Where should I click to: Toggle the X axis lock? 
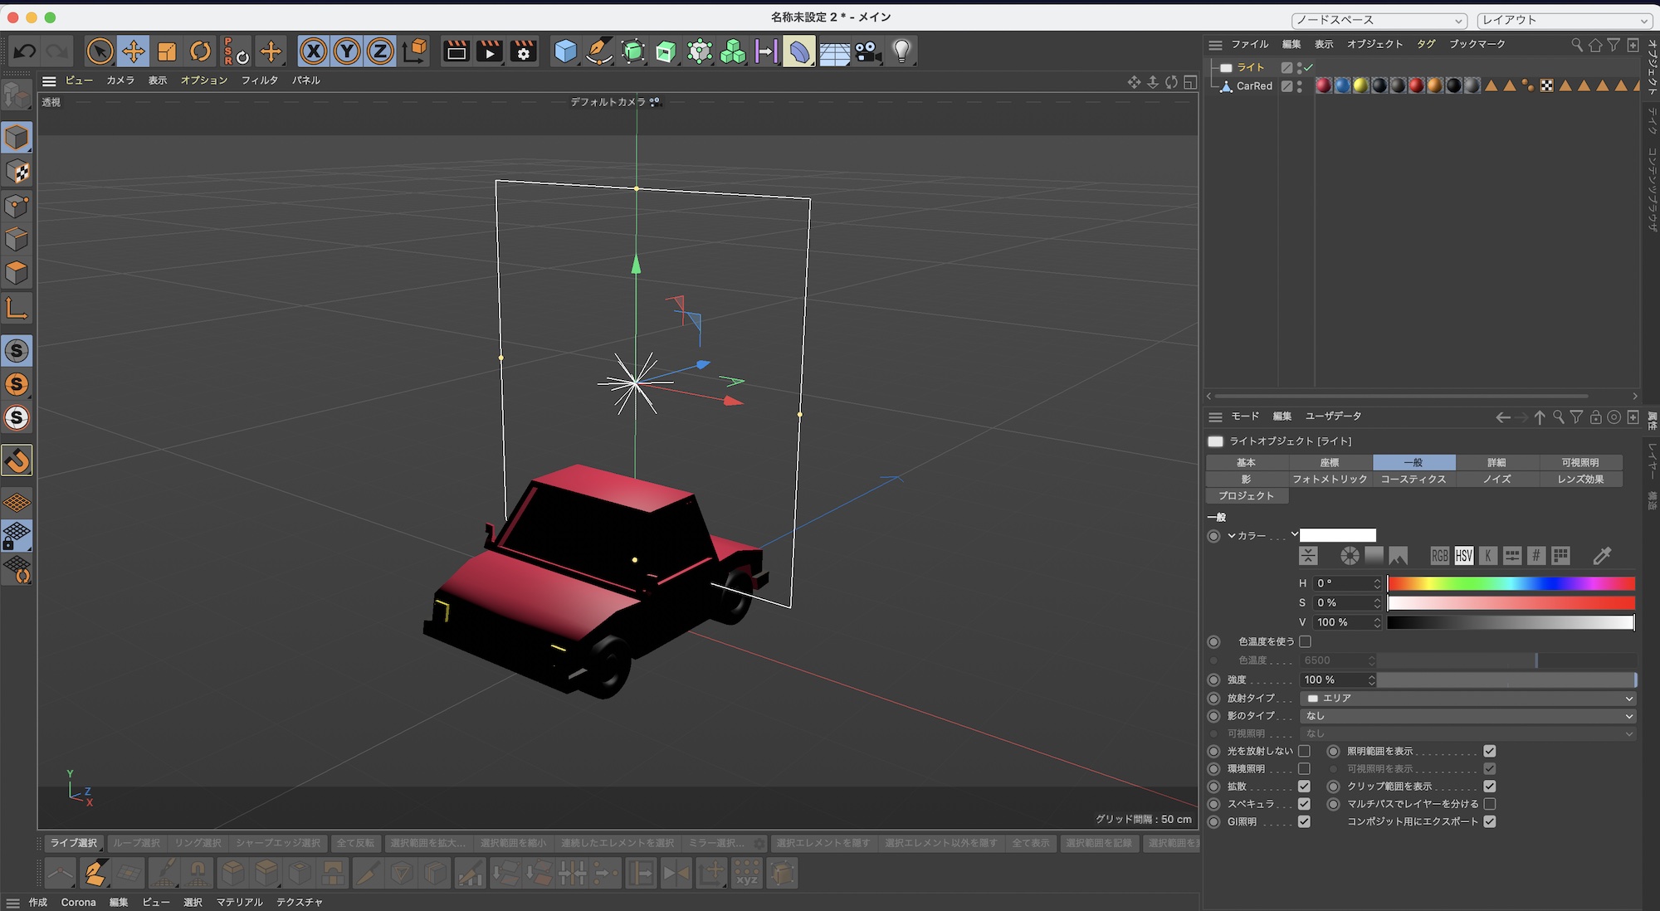313,51
